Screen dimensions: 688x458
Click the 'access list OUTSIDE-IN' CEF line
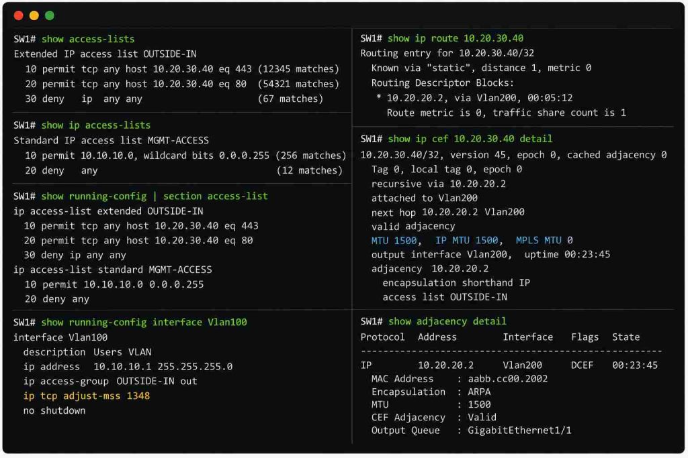(445, 297)
